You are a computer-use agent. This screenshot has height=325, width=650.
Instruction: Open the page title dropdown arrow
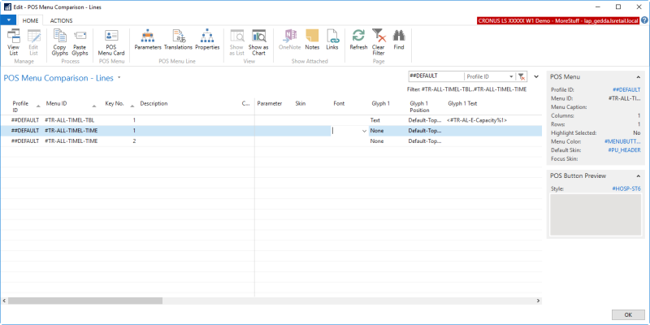coord(119,78)
